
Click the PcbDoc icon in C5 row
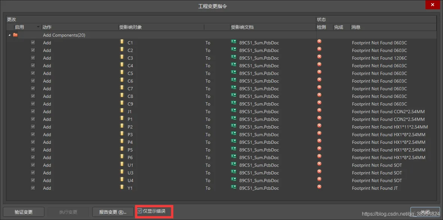233,72
